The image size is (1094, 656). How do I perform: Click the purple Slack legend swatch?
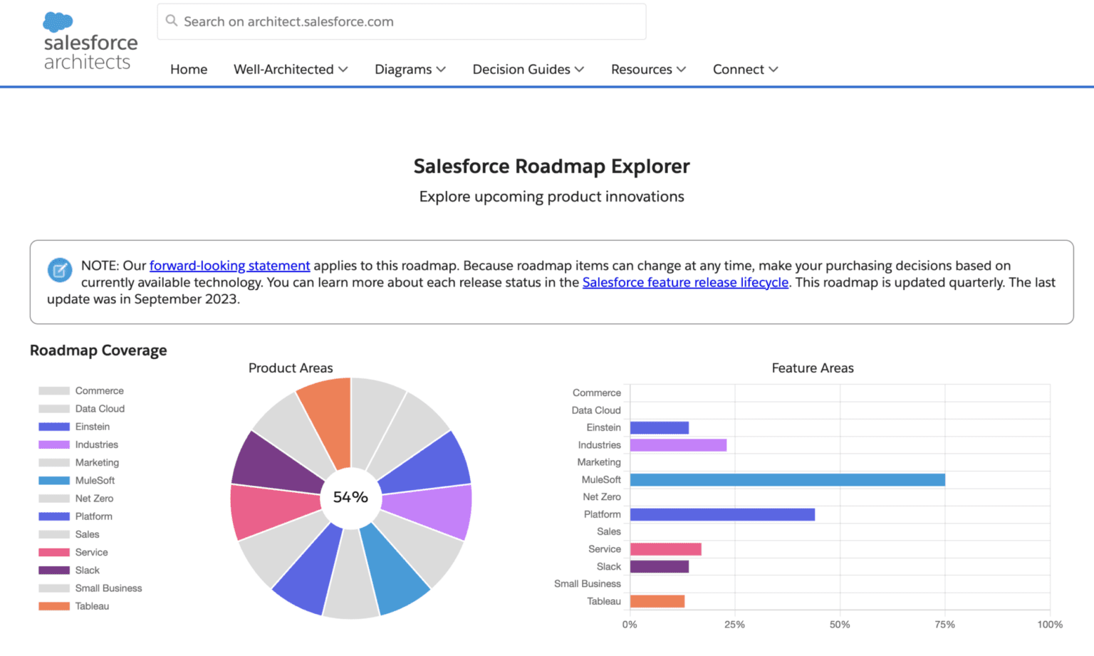click(x=53, y=570)
